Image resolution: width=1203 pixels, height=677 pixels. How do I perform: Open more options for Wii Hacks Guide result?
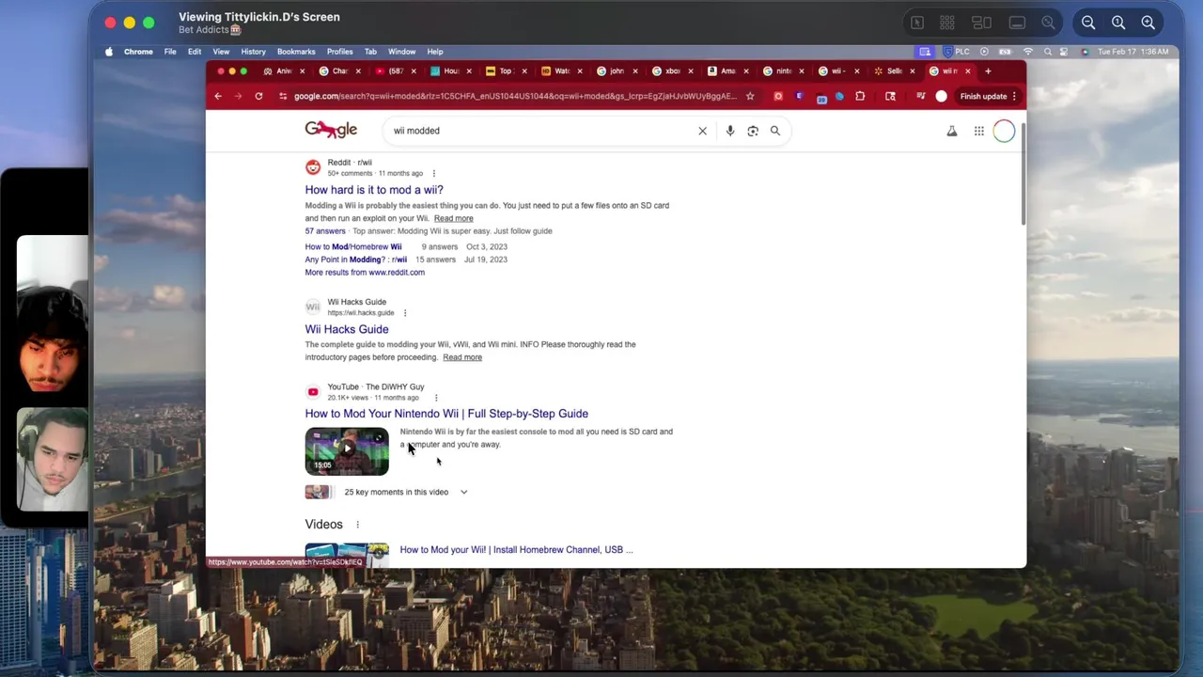point(405,313)
